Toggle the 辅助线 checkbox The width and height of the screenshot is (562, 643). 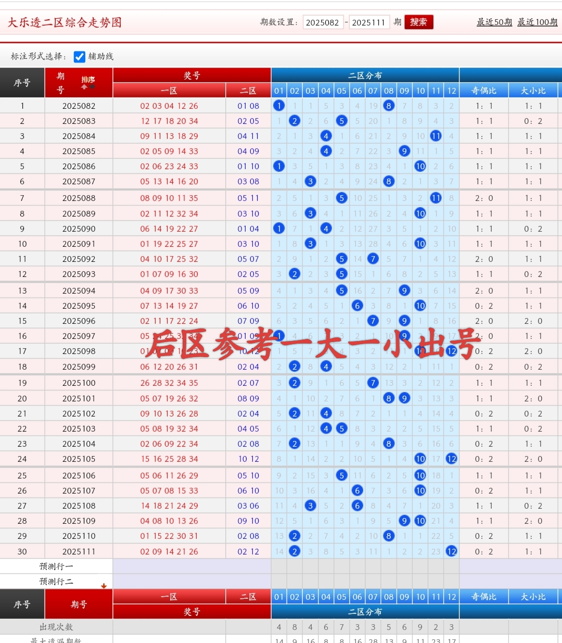click(80, 57)
